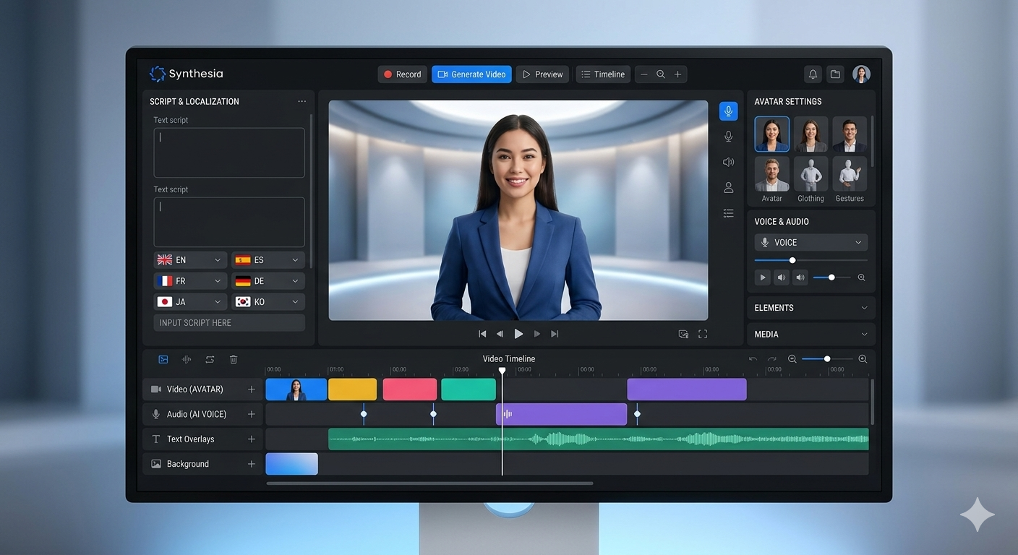Viewport: 1018px width, 555px height.
Task: Click the speaker icon beside the preview
Action: (x=728, y=162)
